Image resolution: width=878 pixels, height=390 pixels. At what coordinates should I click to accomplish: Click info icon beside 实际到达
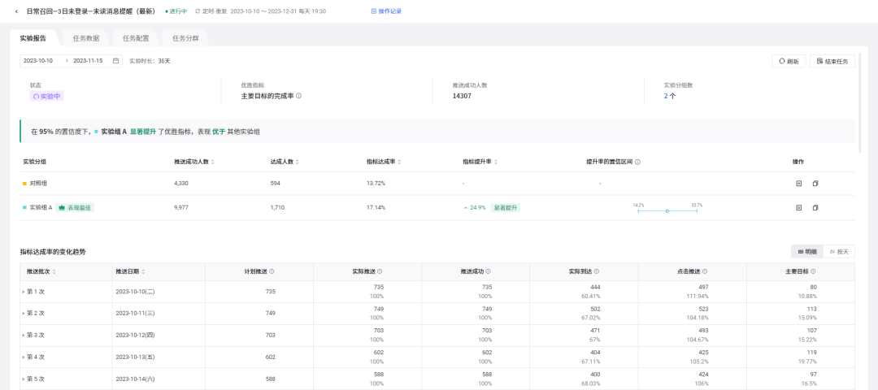(597, 271)
